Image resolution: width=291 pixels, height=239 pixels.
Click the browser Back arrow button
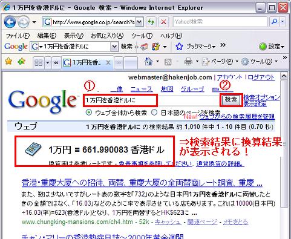tap(10, 22)
